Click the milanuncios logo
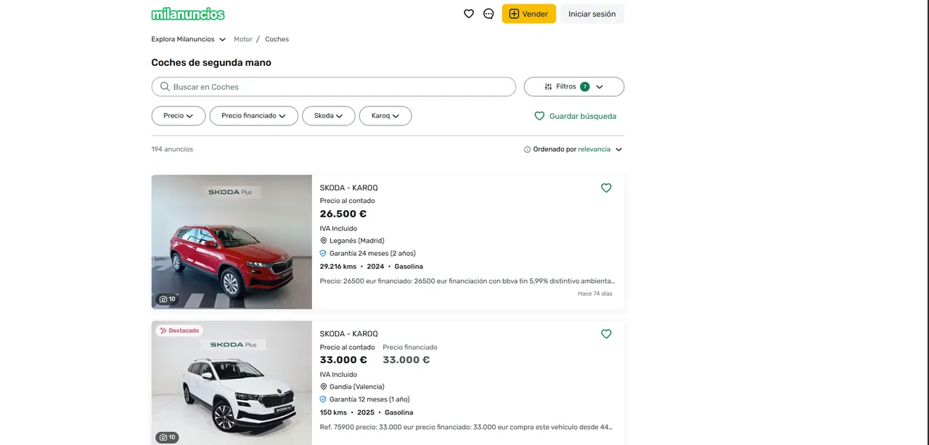The width and height of the screenshot is (929, 445). [x=188, y=13]
